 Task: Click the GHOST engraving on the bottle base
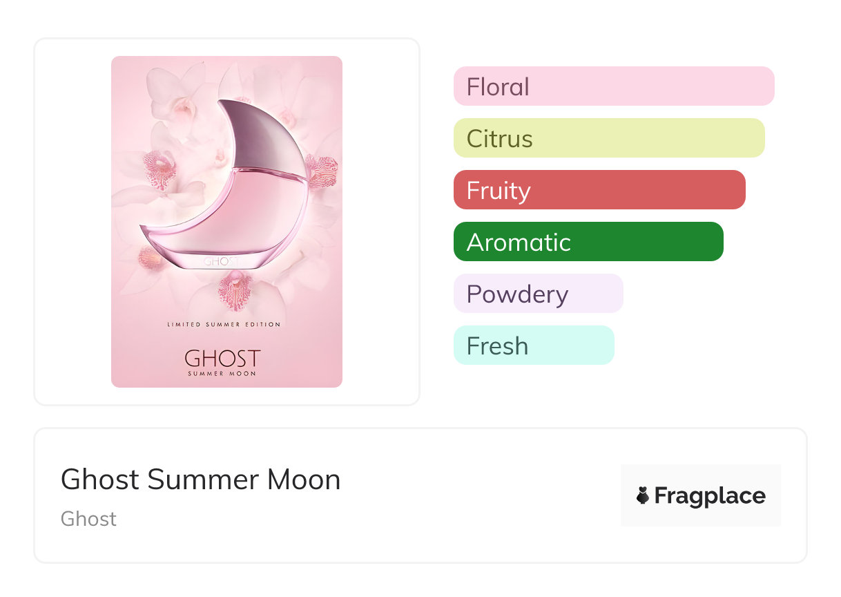click(x=221, y=263)
